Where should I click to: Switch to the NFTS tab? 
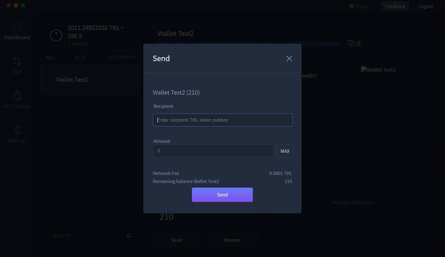[80, 57]
